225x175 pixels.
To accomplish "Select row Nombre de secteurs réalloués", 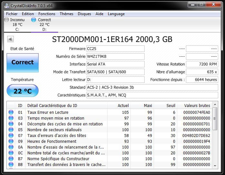I will 110,130.
